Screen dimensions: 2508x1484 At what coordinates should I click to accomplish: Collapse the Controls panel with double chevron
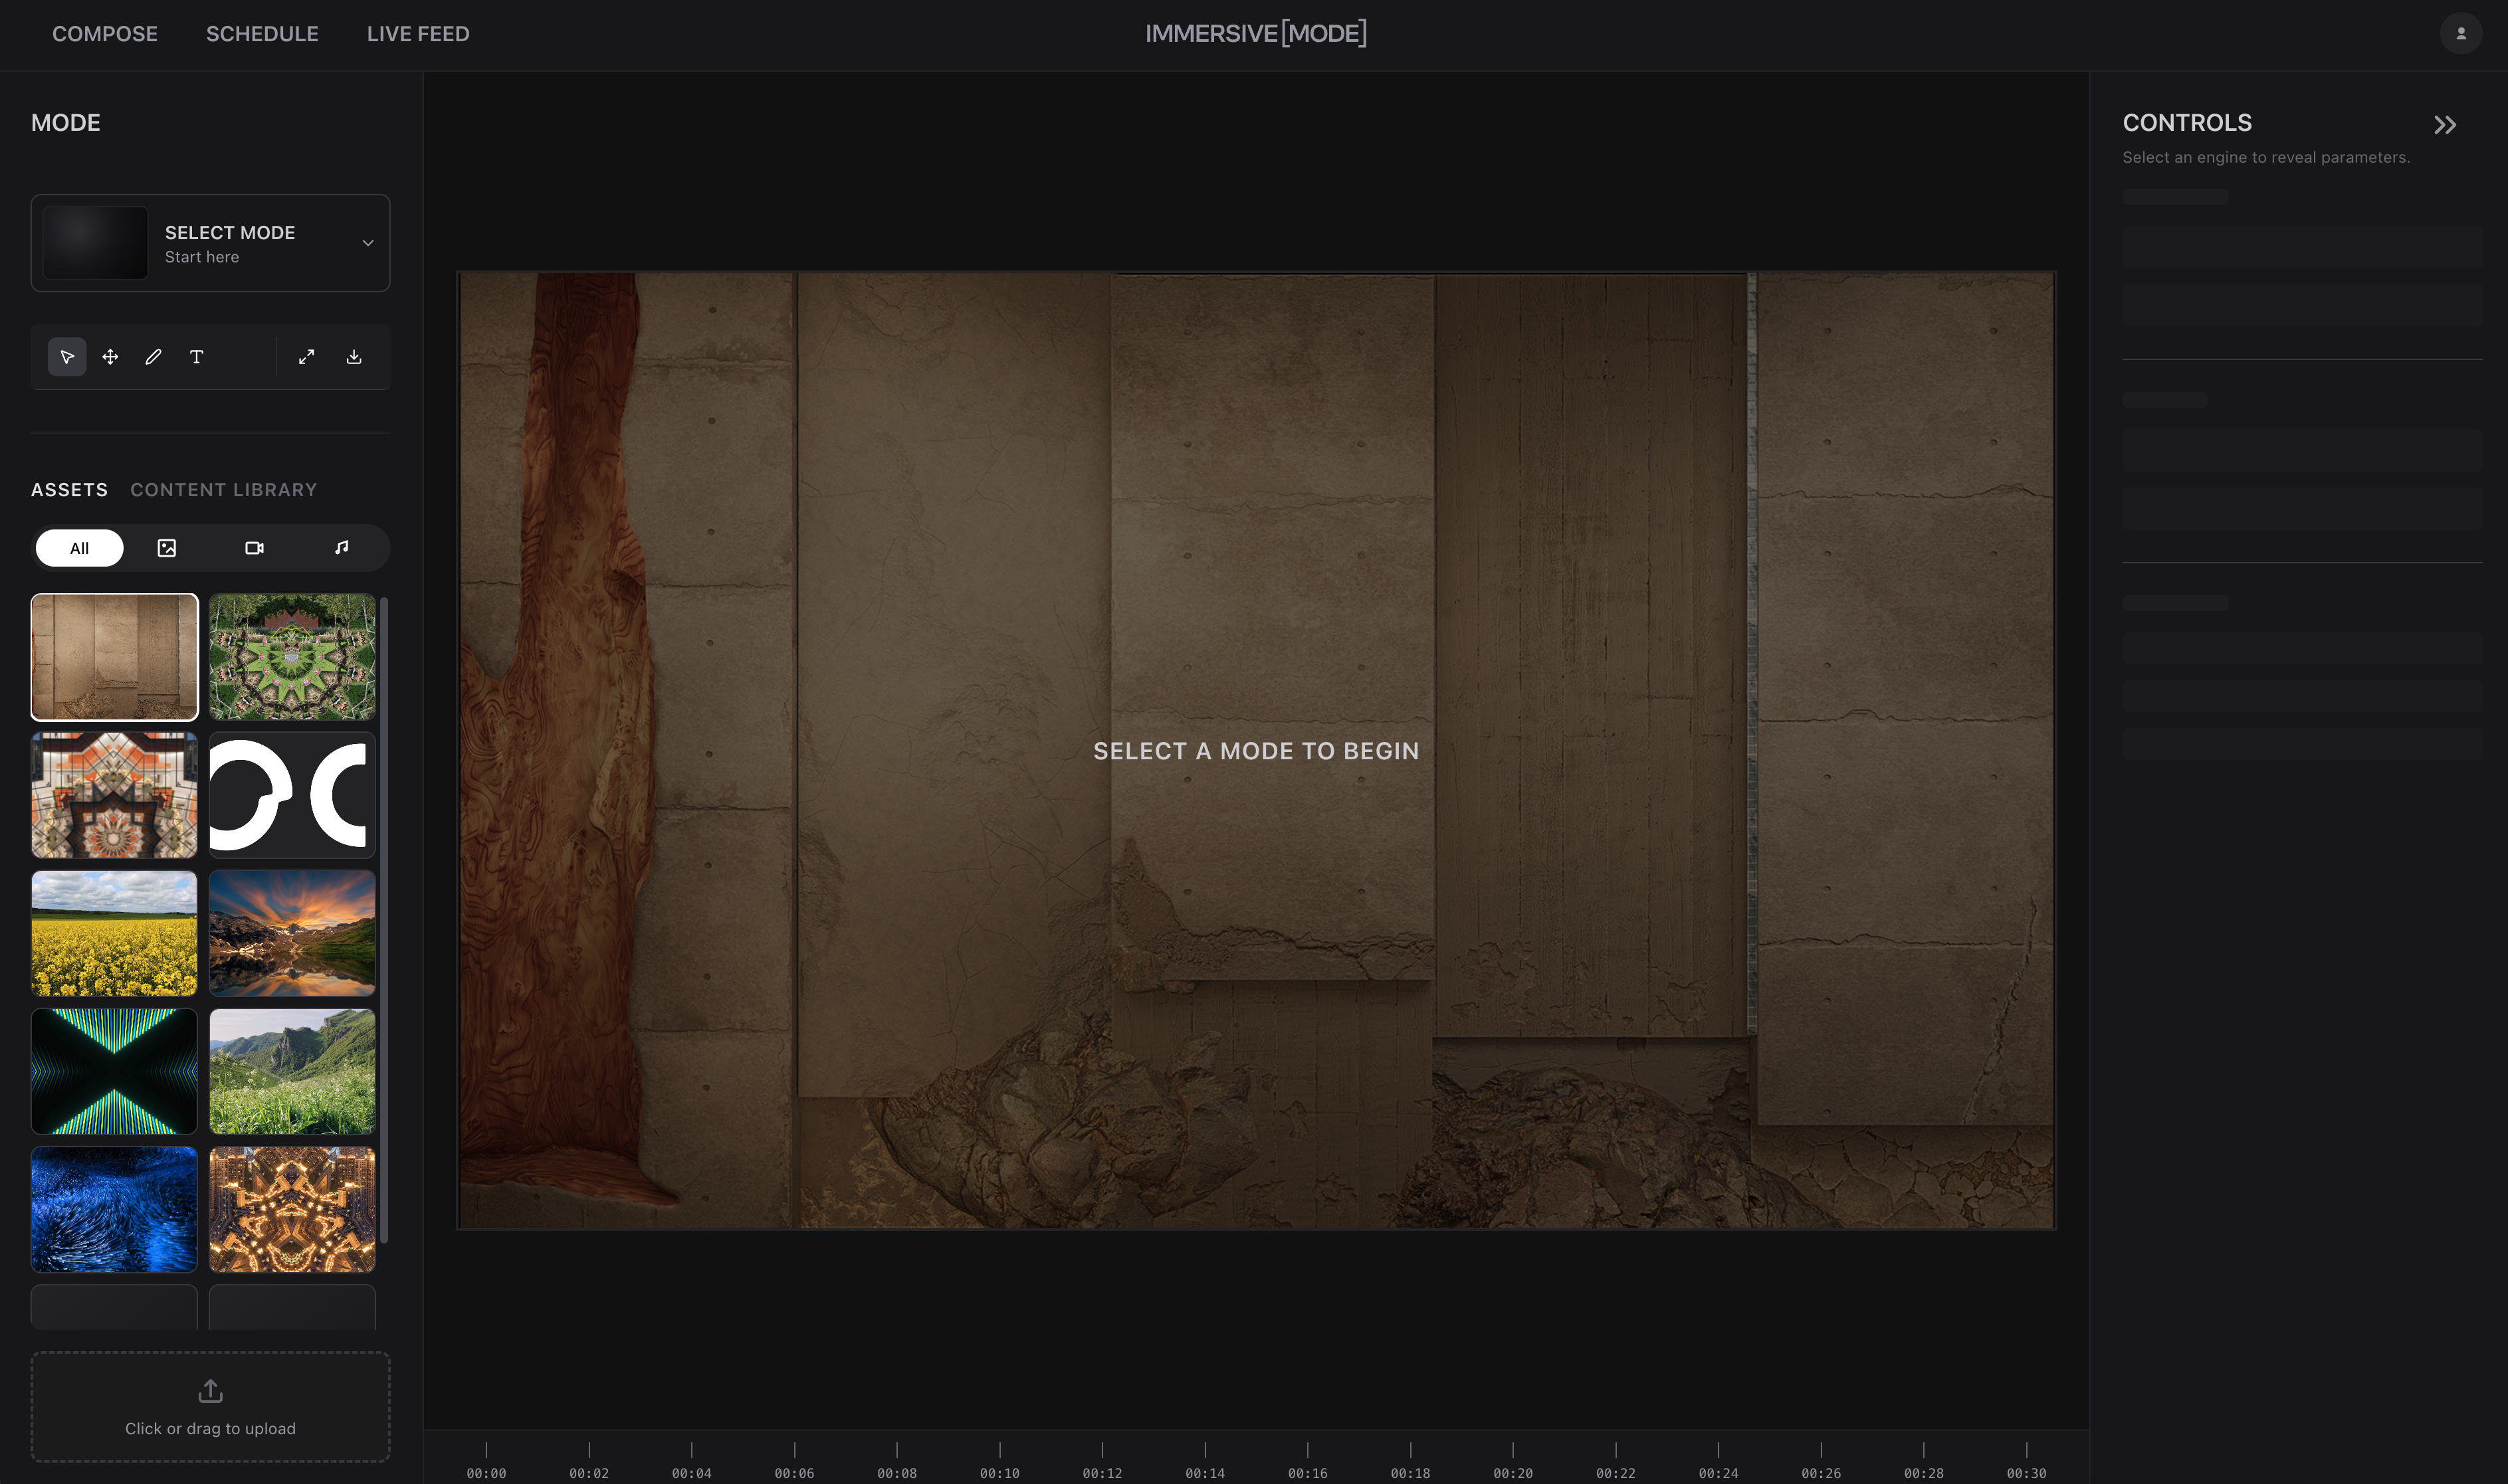tap(2444, 125)
